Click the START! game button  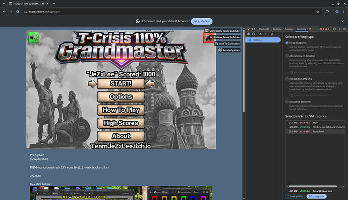121,83
